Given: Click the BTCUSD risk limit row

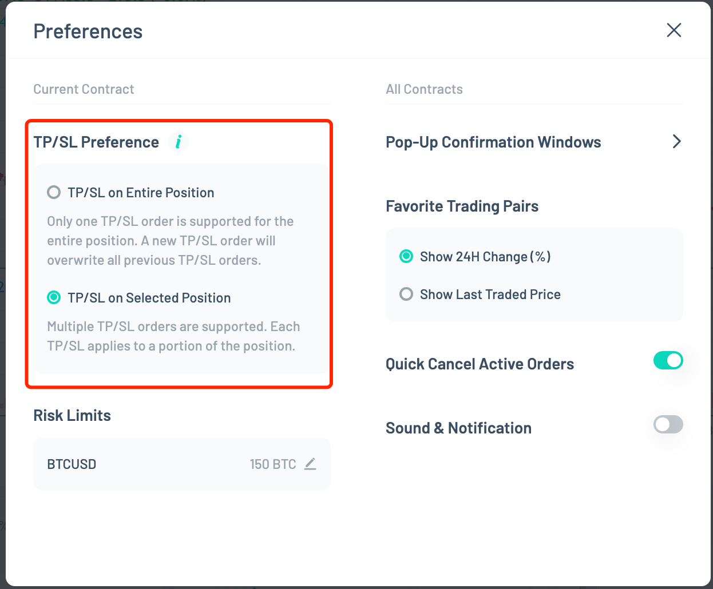Looking at the screenshot, I should 181,464.
